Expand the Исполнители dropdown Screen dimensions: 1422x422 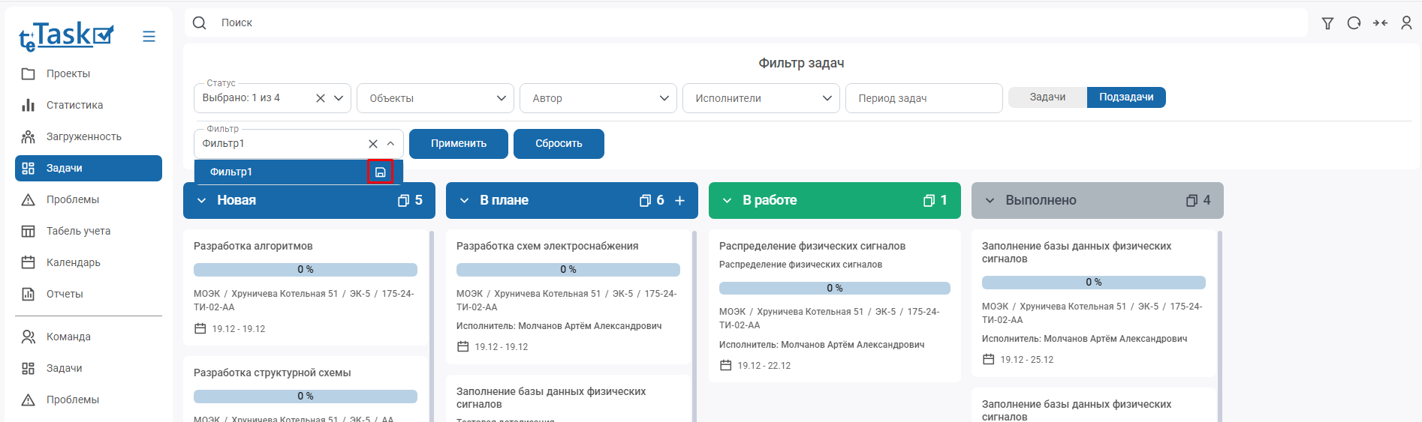[x=761, y=98]
